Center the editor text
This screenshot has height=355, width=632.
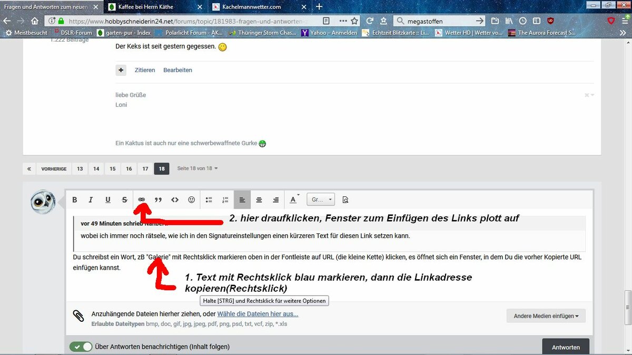coord(259,200)
